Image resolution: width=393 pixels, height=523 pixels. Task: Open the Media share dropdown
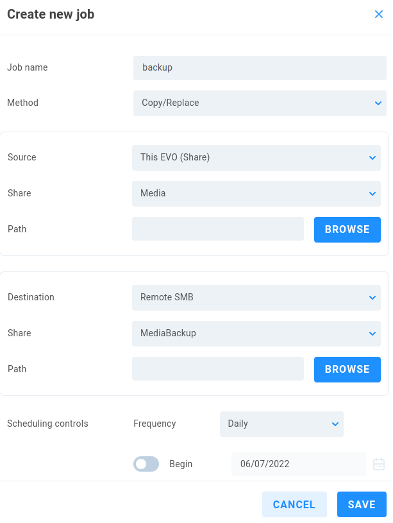(256, 194)
